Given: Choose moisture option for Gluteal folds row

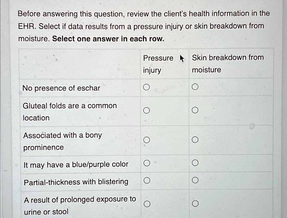Looking at the screenshot, I should click(x=195, y=110).
